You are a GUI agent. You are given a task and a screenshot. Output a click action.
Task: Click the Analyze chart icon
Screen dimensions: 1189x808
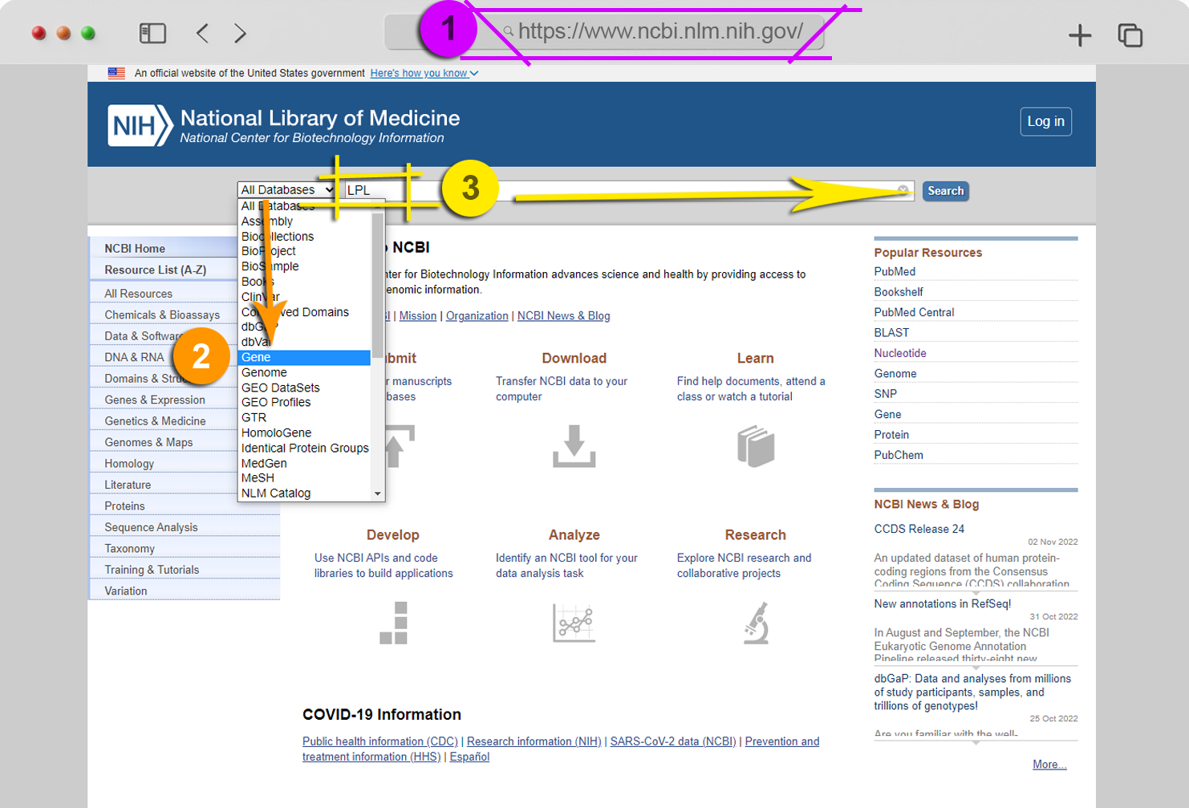tap(574, 623)
